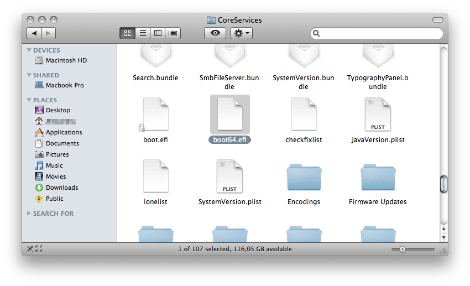Open Desktop in the sidebar
This screenshot has height=286, width=470.
[x=53, y=110]
